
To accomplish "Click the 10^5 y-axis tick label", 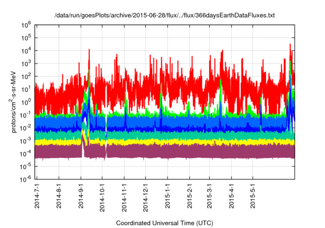I will [x=26, y=38].
